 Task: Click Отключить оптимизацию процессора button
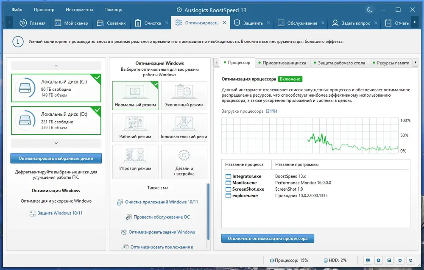click(268, 238)
